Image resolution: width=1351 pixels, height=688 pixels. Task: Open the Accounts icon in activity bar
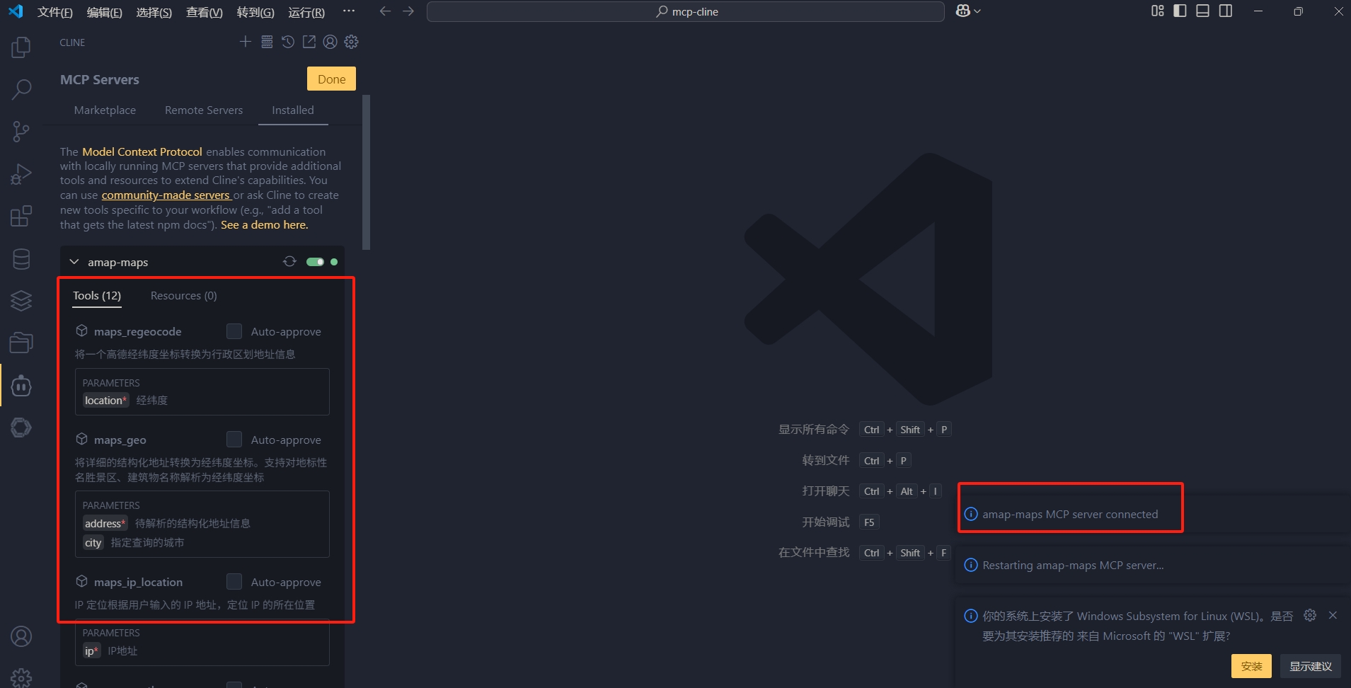[21, 637]
